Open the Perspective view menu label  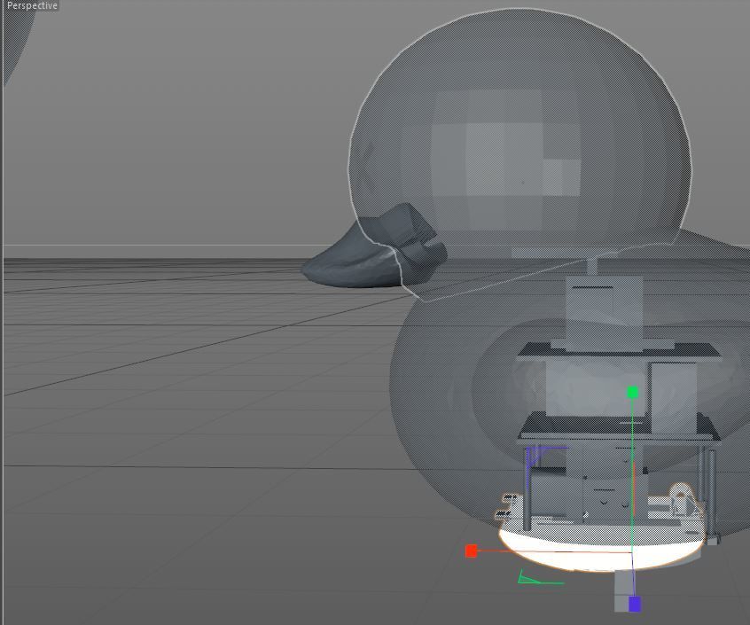point(32,7)
